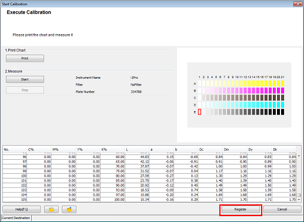The image size is (304, 222).
Task: Click the scrollbar up arrow in table
Action: pos(299,156)
